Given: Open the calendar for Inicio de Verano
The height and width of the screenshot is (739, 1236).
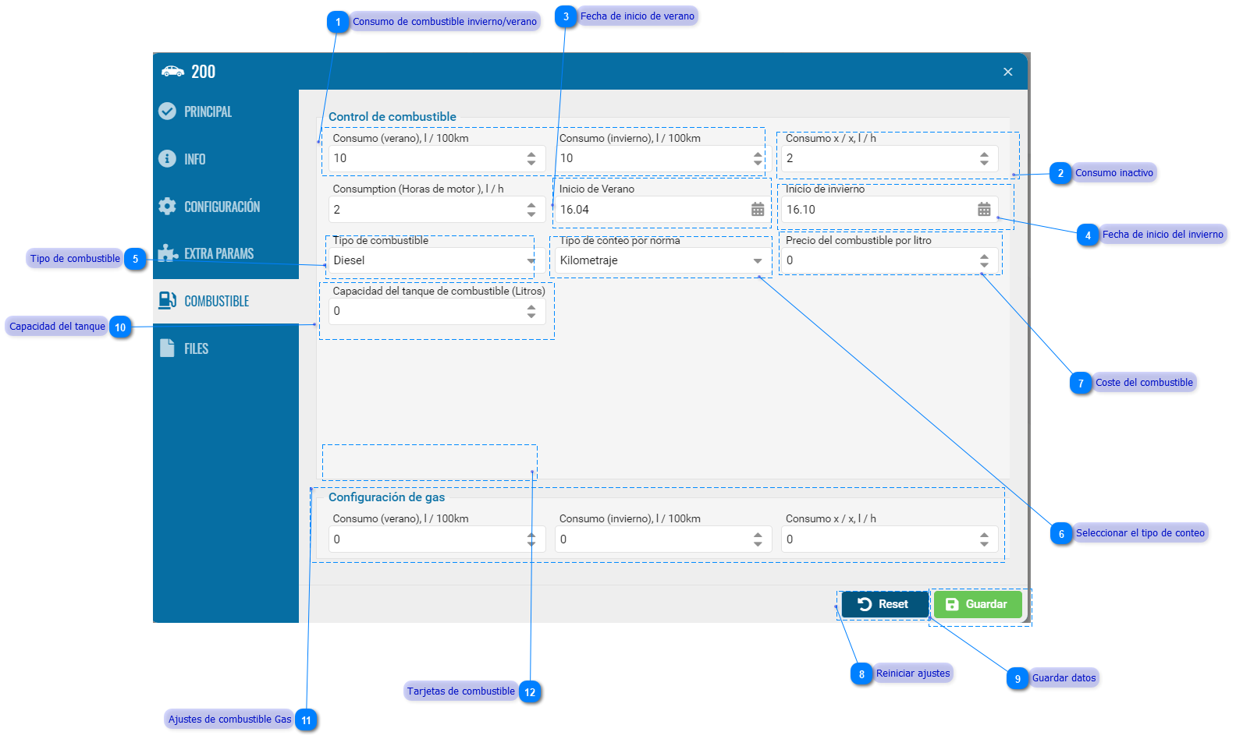Looking at the screenshot, I should (758, 210).
